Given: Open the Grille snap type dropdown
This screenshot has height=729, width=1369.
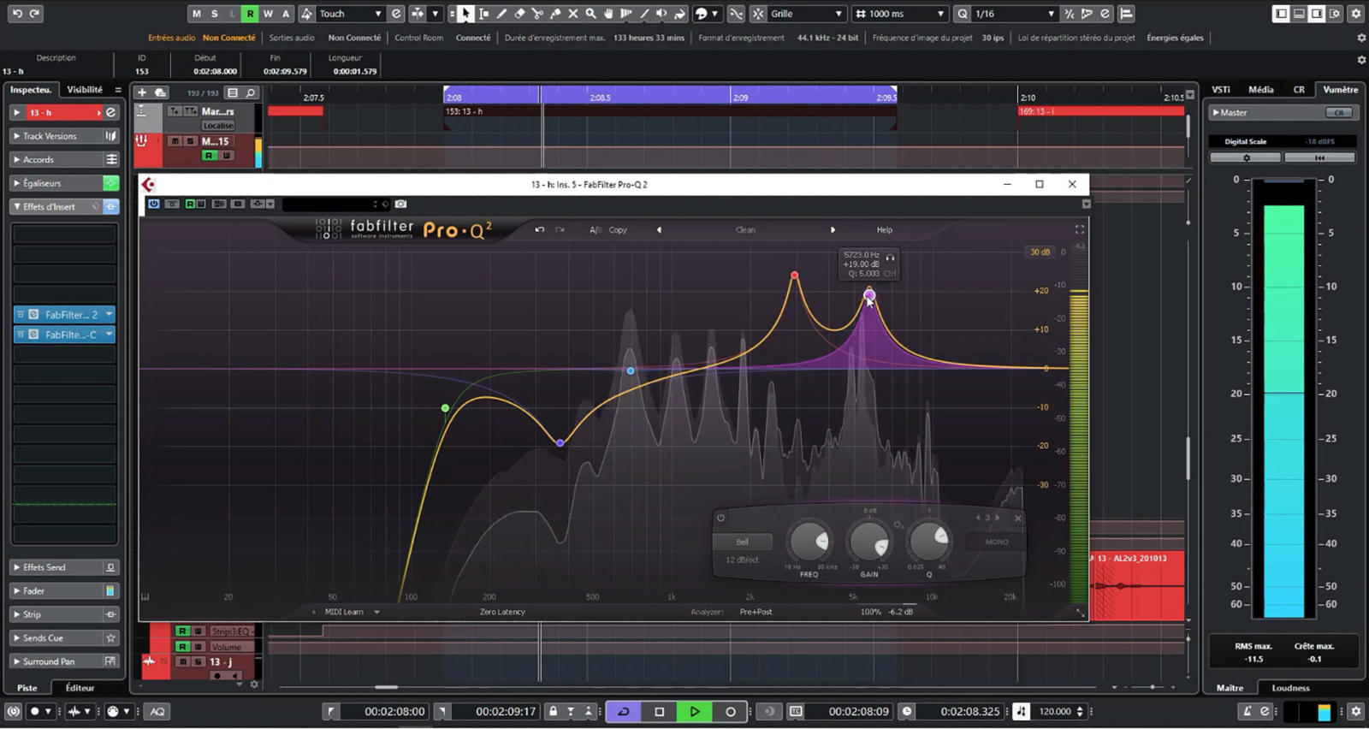Looking at the screenshot, I should 807,14.
